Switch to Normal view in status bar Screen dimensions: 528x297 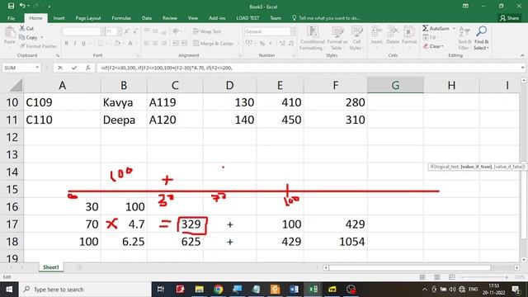point(422,277)
